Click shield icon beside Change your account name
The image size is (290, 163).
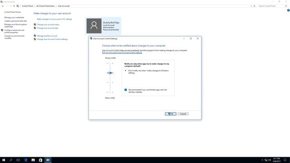[35, 24]
